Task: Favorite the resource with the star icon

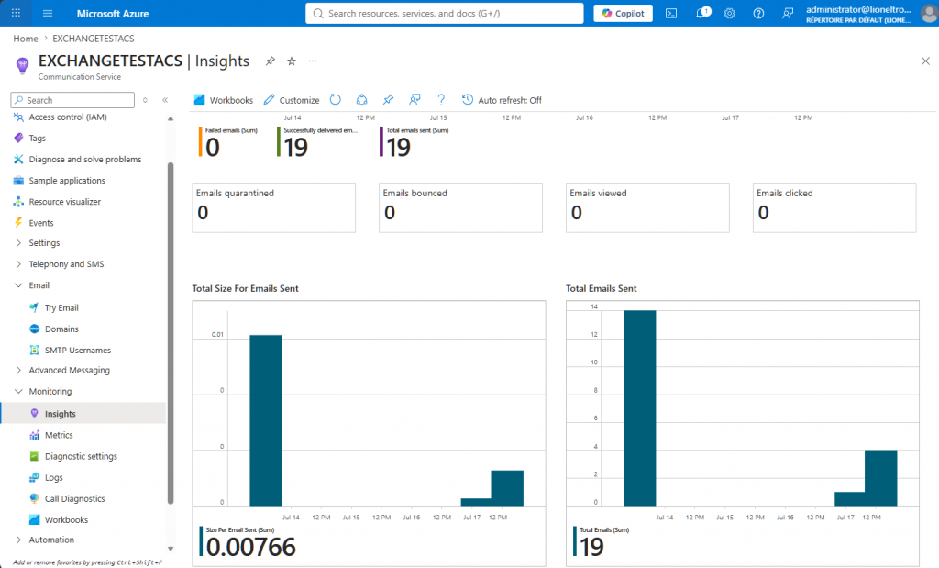Action: point(291,61)
